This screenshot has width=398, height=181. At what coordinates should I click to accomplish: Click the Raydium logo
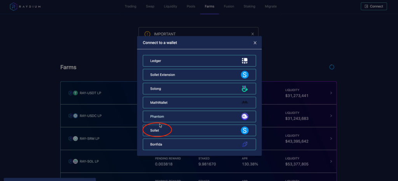[25, 6]
